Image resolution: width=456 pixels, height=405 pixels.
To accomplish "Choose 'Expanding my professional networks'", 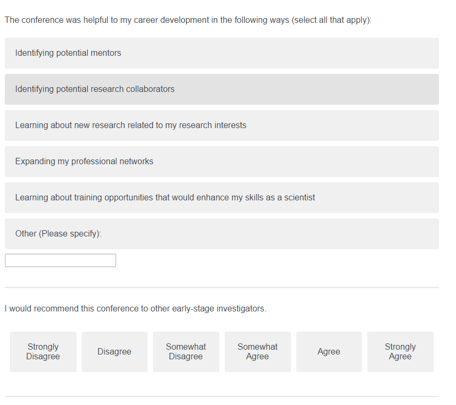I will tap(221, 161).
